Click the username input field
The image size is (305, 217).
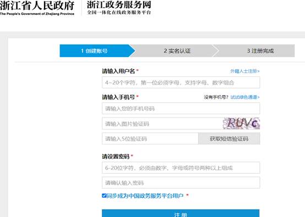click(x=181, y=82)
